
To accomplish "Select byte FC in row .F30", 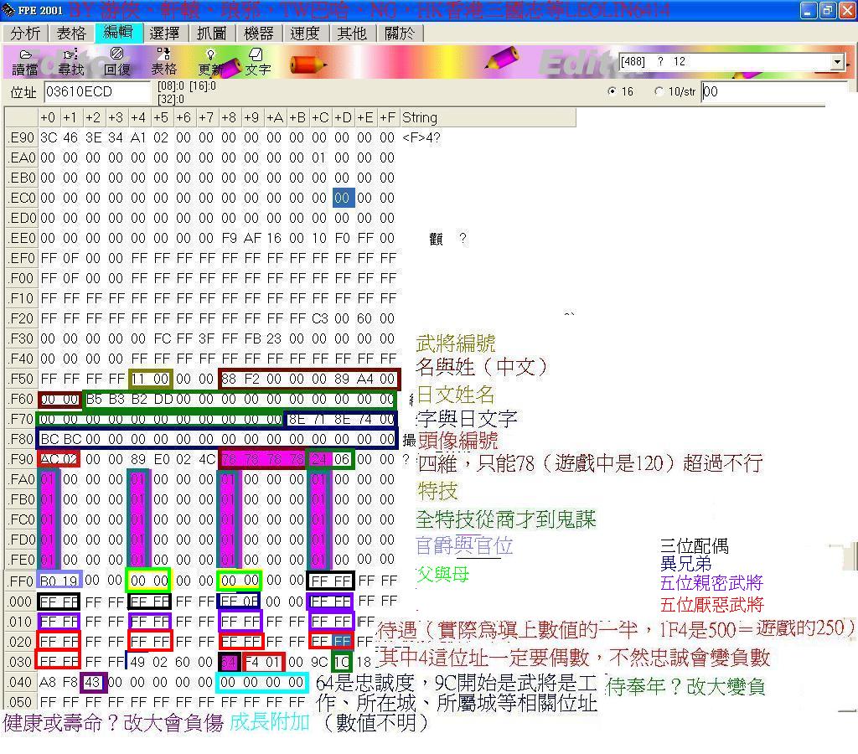I will [161, 338].
